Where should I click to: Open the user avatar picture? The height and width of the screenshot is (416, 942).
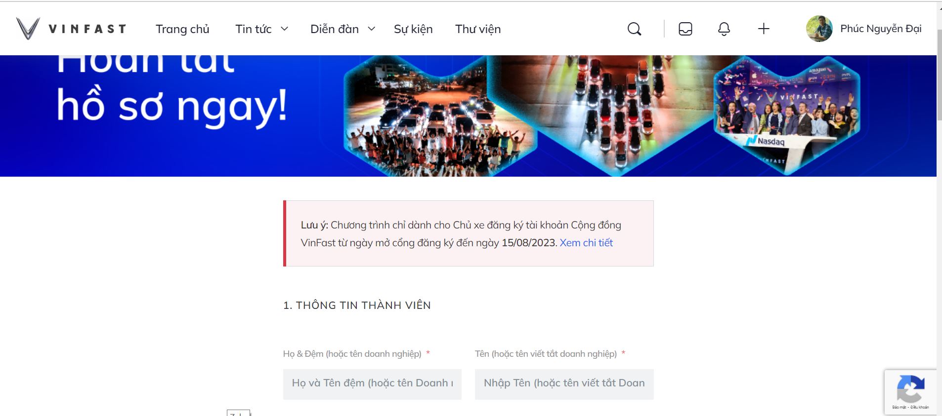click(x=819, y=29)
